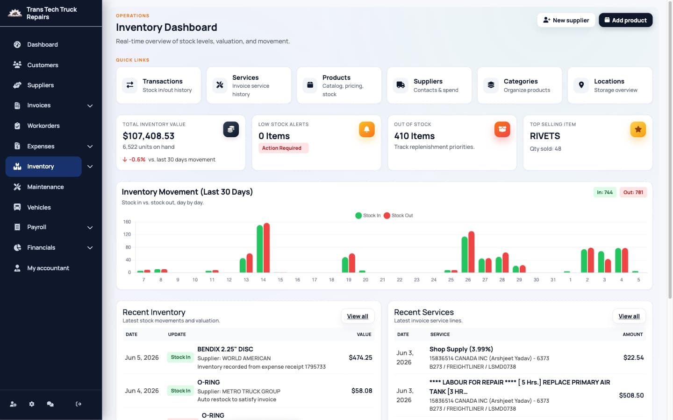Image resolution: width=673 pixels, height=420 pixels.
Task: Click the Locations map pin icon
Action: 581,85
